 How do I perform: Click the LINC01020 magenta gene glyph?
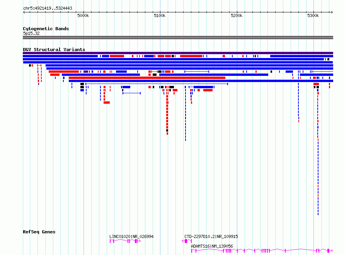(x=125, y=241)
